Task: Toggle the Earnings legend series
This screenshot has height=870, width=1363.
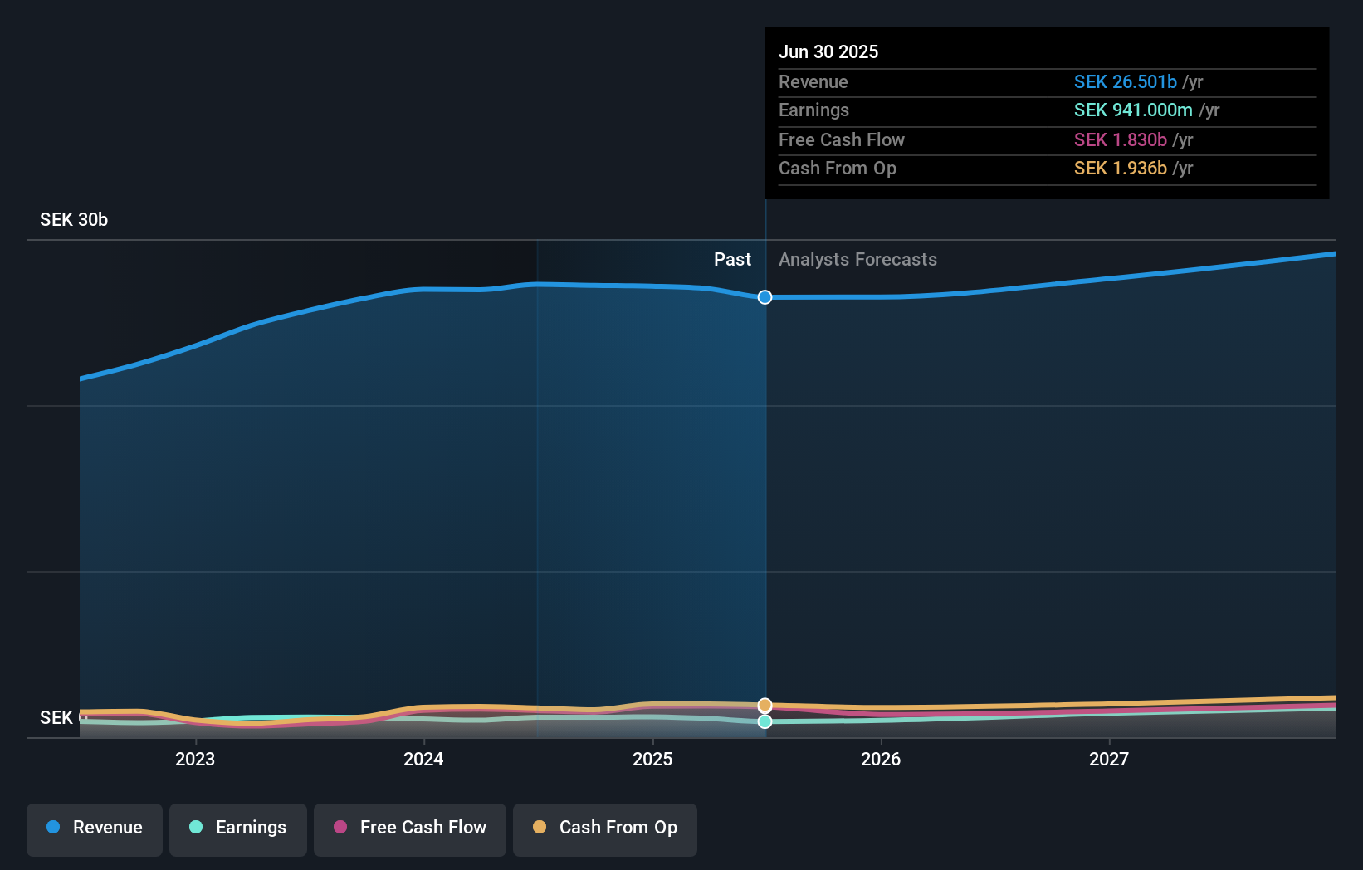Action: 238,828
